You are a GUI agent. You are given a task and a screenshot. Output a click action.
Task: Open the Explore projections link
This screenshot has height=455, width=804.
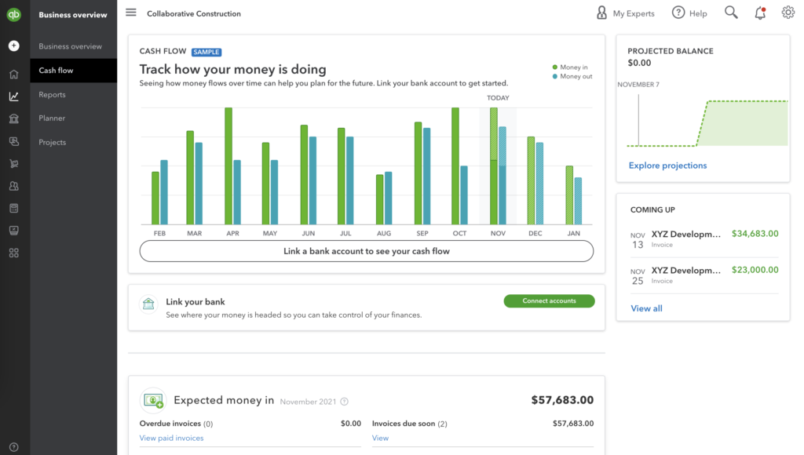(667, 166)
